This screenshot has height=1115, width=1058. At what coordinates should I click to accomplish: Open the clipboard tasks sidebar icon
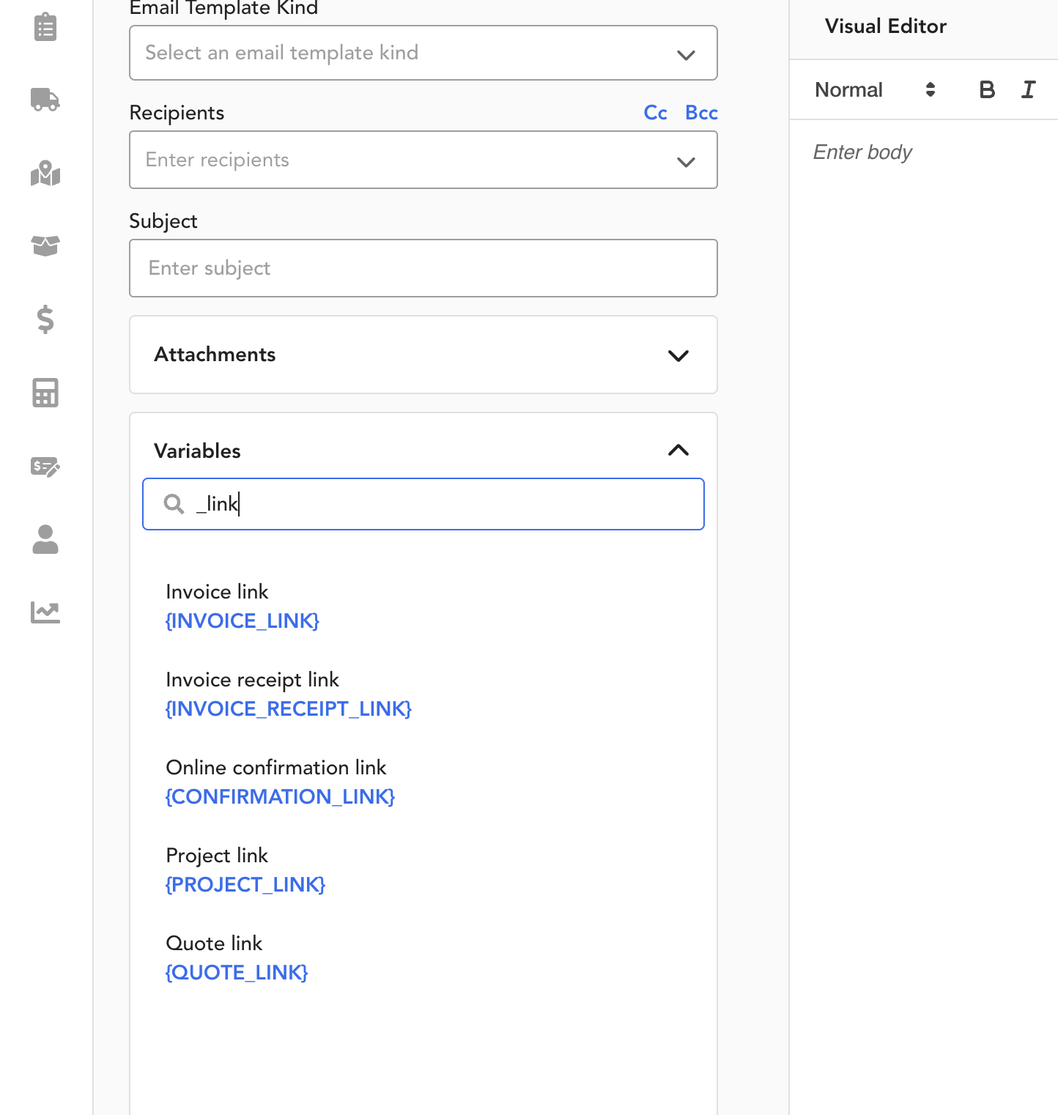click(45, 27)
